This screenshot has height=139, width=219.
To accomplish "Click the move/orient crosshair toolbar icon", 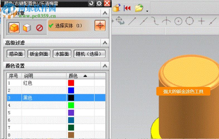I will click(x=120, y=21).
